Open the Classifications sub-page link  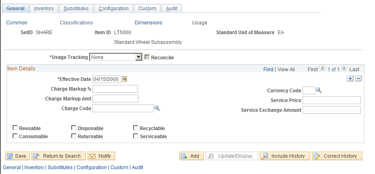pyautogui.click(x=76, y=23)
